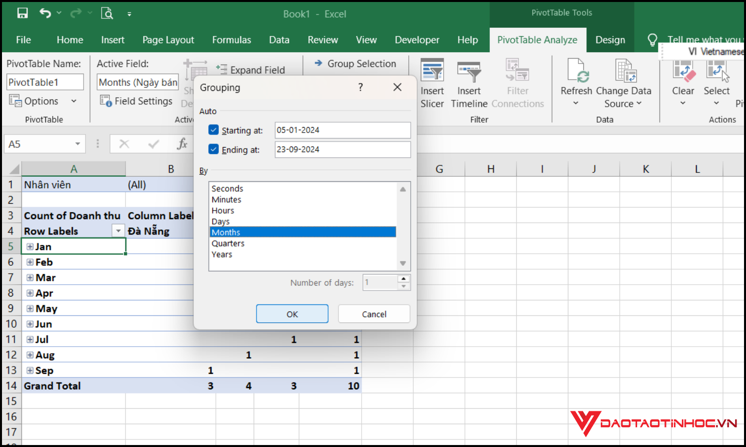
Task: Uncheck the Starting at checkbox
Action: pos(213,130)
